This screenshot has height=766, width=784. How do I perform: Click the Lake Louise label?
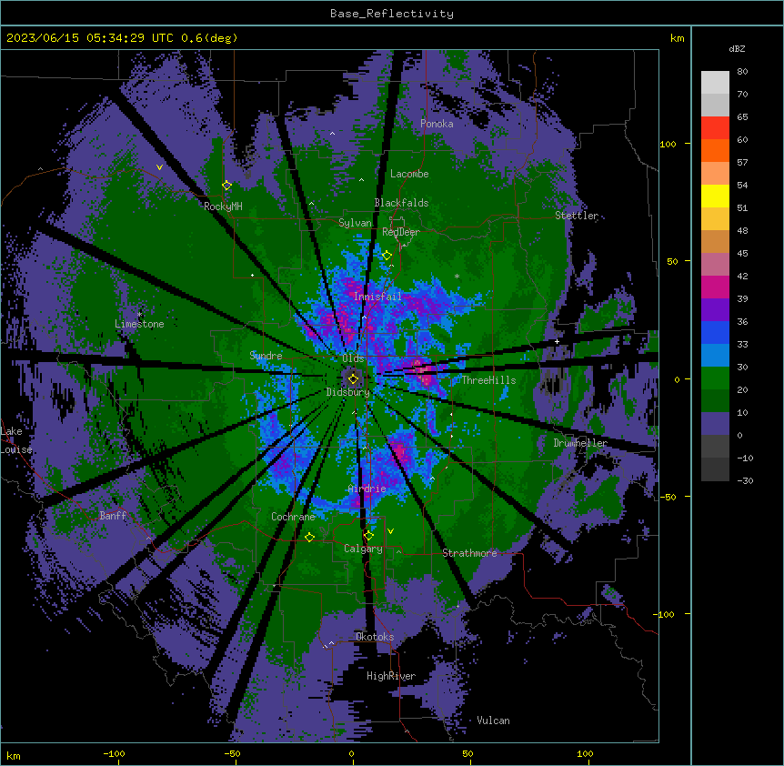point(16,440)
